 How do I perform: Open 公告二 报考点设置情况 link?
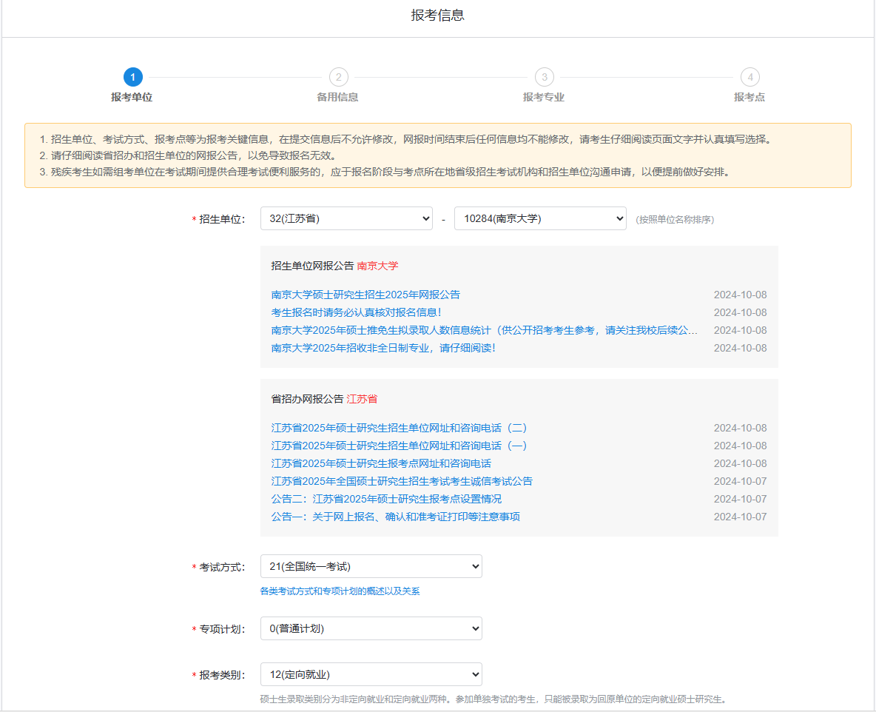[386, 499]
